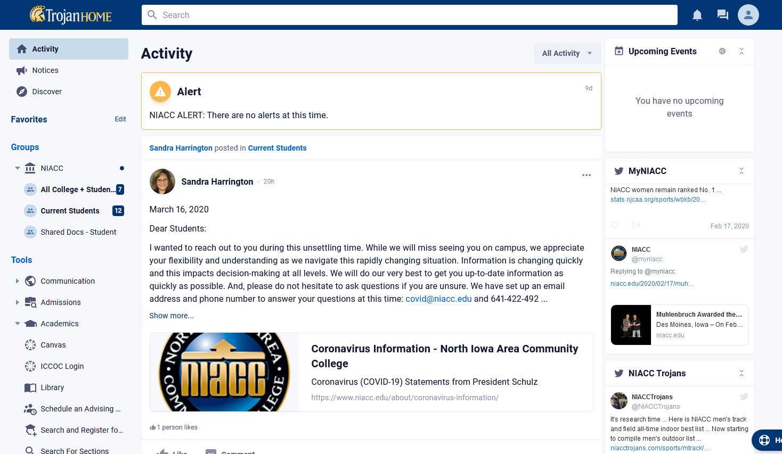Open the chat messages icon
The width and height of the screenshot is (782, 454).
pyautogui.click(x=723, y=15)
